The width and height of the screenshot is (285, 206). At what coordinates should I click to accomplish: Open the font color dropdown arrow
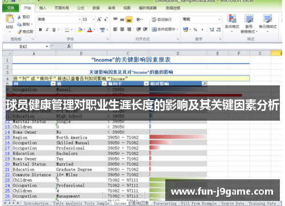[94, 30]
